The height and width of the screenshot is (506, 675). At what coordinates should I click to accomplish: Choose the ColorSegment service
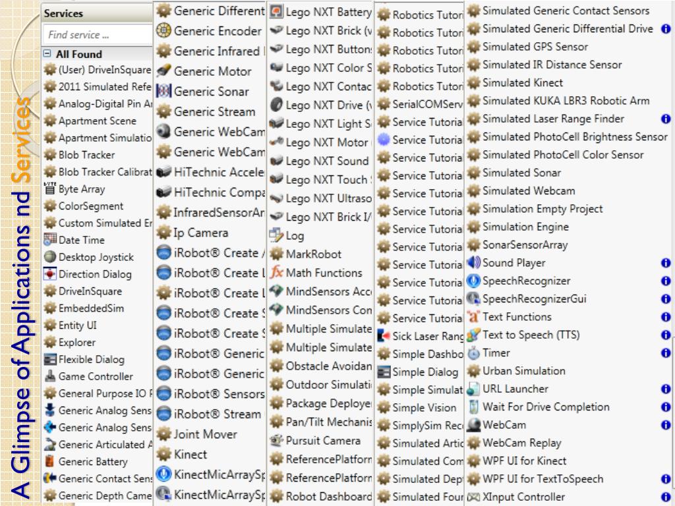91,206
